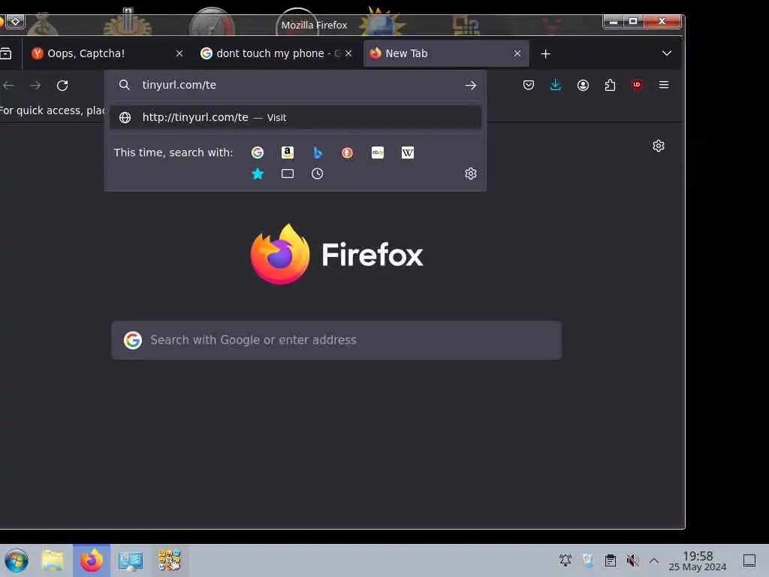769x577 pixels.
Task: Open the file manager folder taskbar icon
Action: point(53,560)
